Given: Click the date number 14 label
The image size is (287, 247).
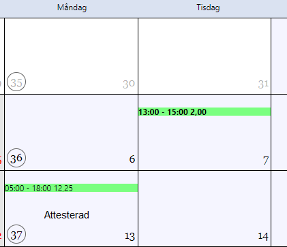Looking at the screenshot, I should [x=263, y=236].
